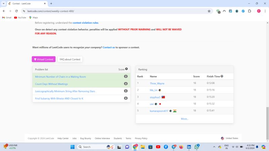View sisyphus3's profile

pyautogui.click(x=155, y=97)
